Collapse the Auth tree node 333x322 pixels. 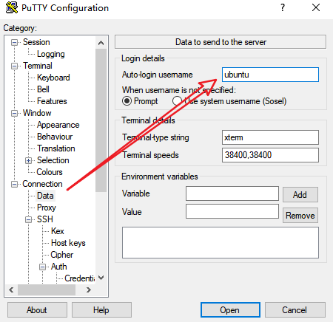[x=42, y=267]
